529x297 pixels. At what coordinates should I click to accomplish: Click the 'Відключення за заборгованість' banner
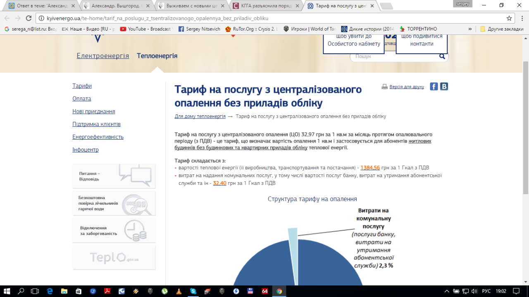(x=114, y=230)
